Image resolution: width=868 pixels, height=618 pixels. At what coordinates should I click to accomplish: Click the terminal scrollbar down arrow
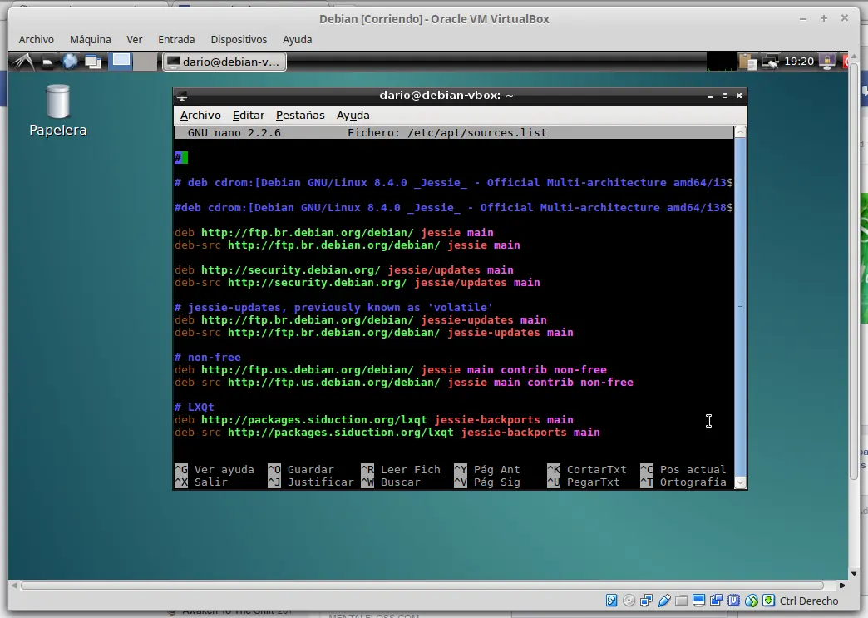click(740, 483)
